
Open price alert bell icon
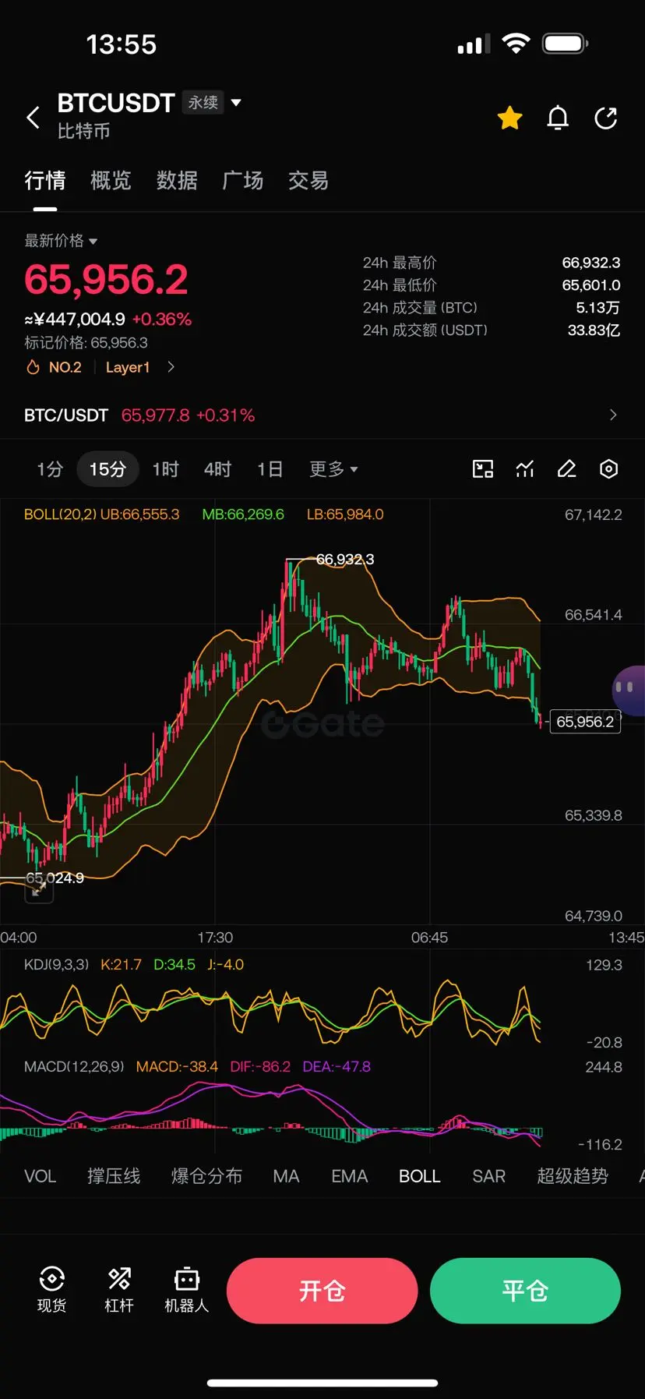(x=558, y=118)
